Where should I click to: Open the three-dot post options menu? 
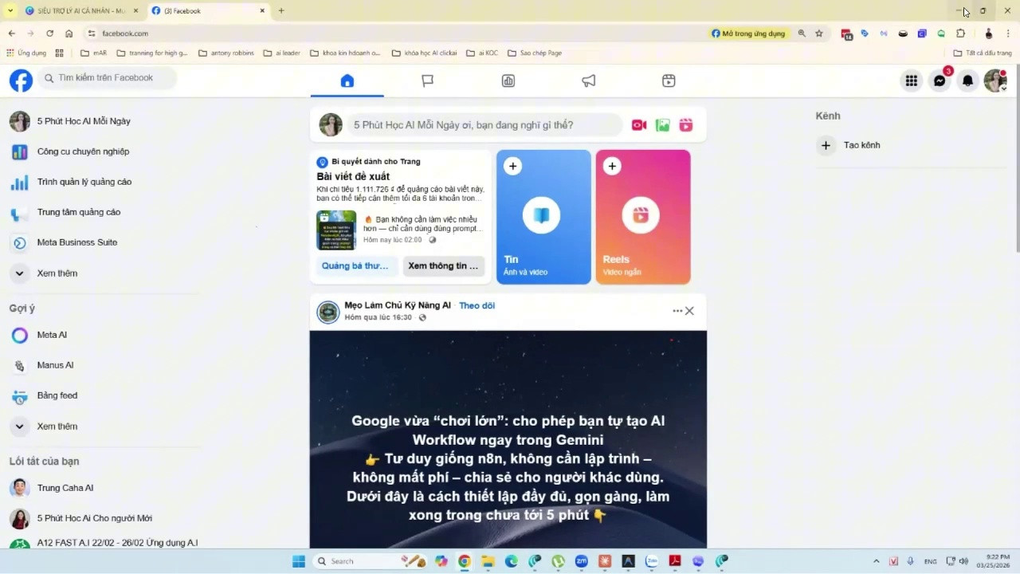677,311
